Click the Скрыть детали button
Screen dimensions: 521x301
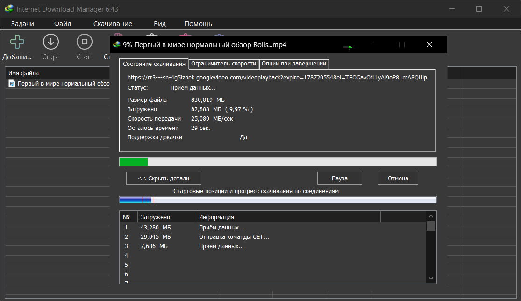[x=164, y=178]
